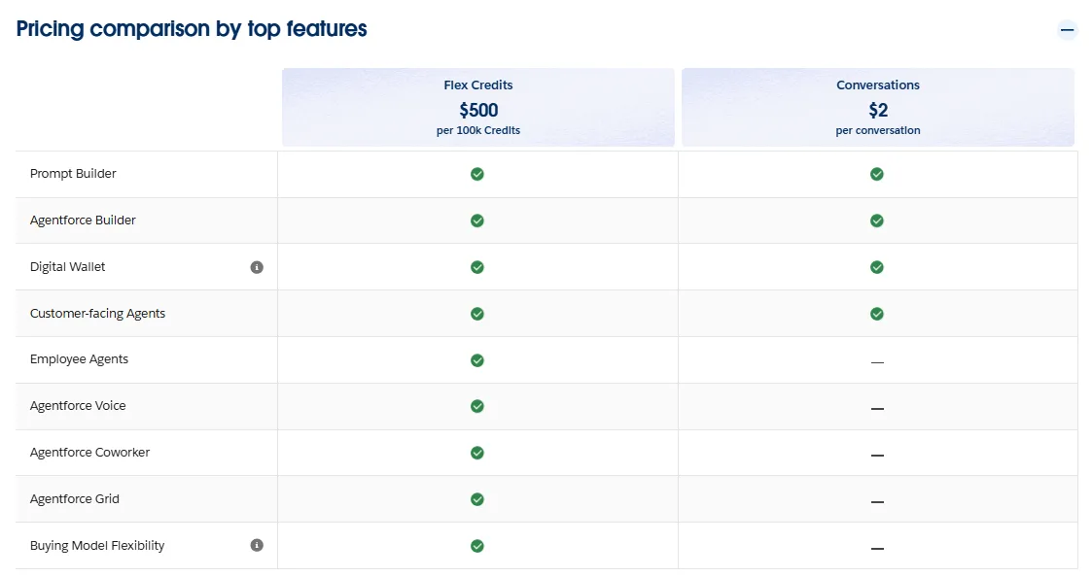Click the Flex Credits checkmark for Buying Model Flexibility
The image size is (1092, 577).
click(477, 546)
